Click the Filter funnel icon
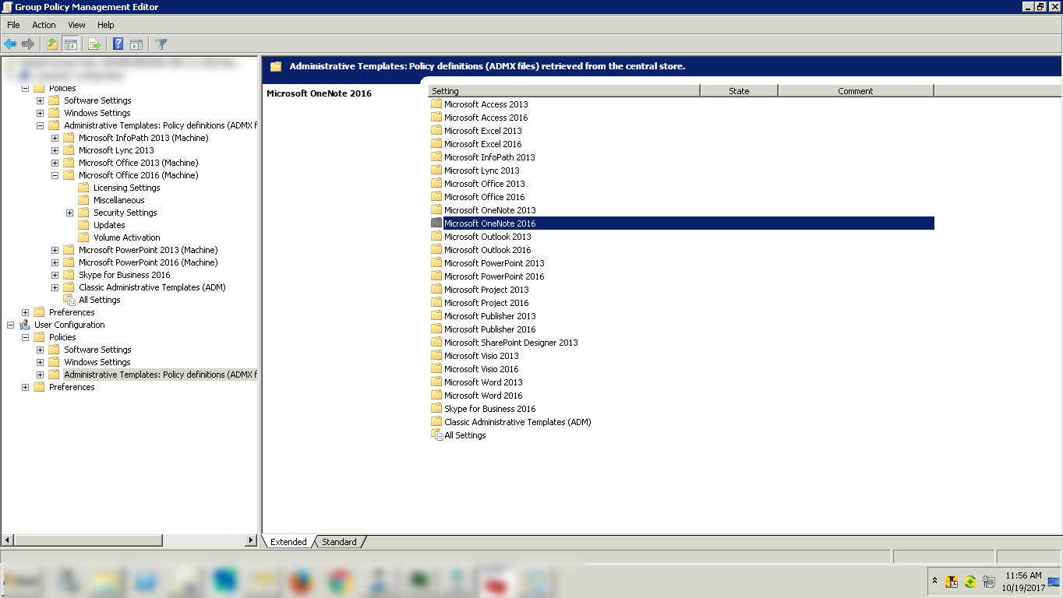The height and width of the screenshot is (598, 1063). [x=161, y=44]
